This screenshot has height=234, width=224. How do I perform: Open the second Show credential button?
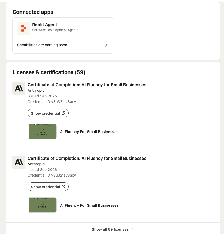click(48, 187)
